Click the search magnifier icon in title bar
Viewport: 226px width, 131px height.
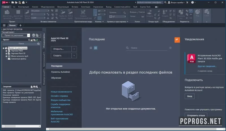(165, 2)
